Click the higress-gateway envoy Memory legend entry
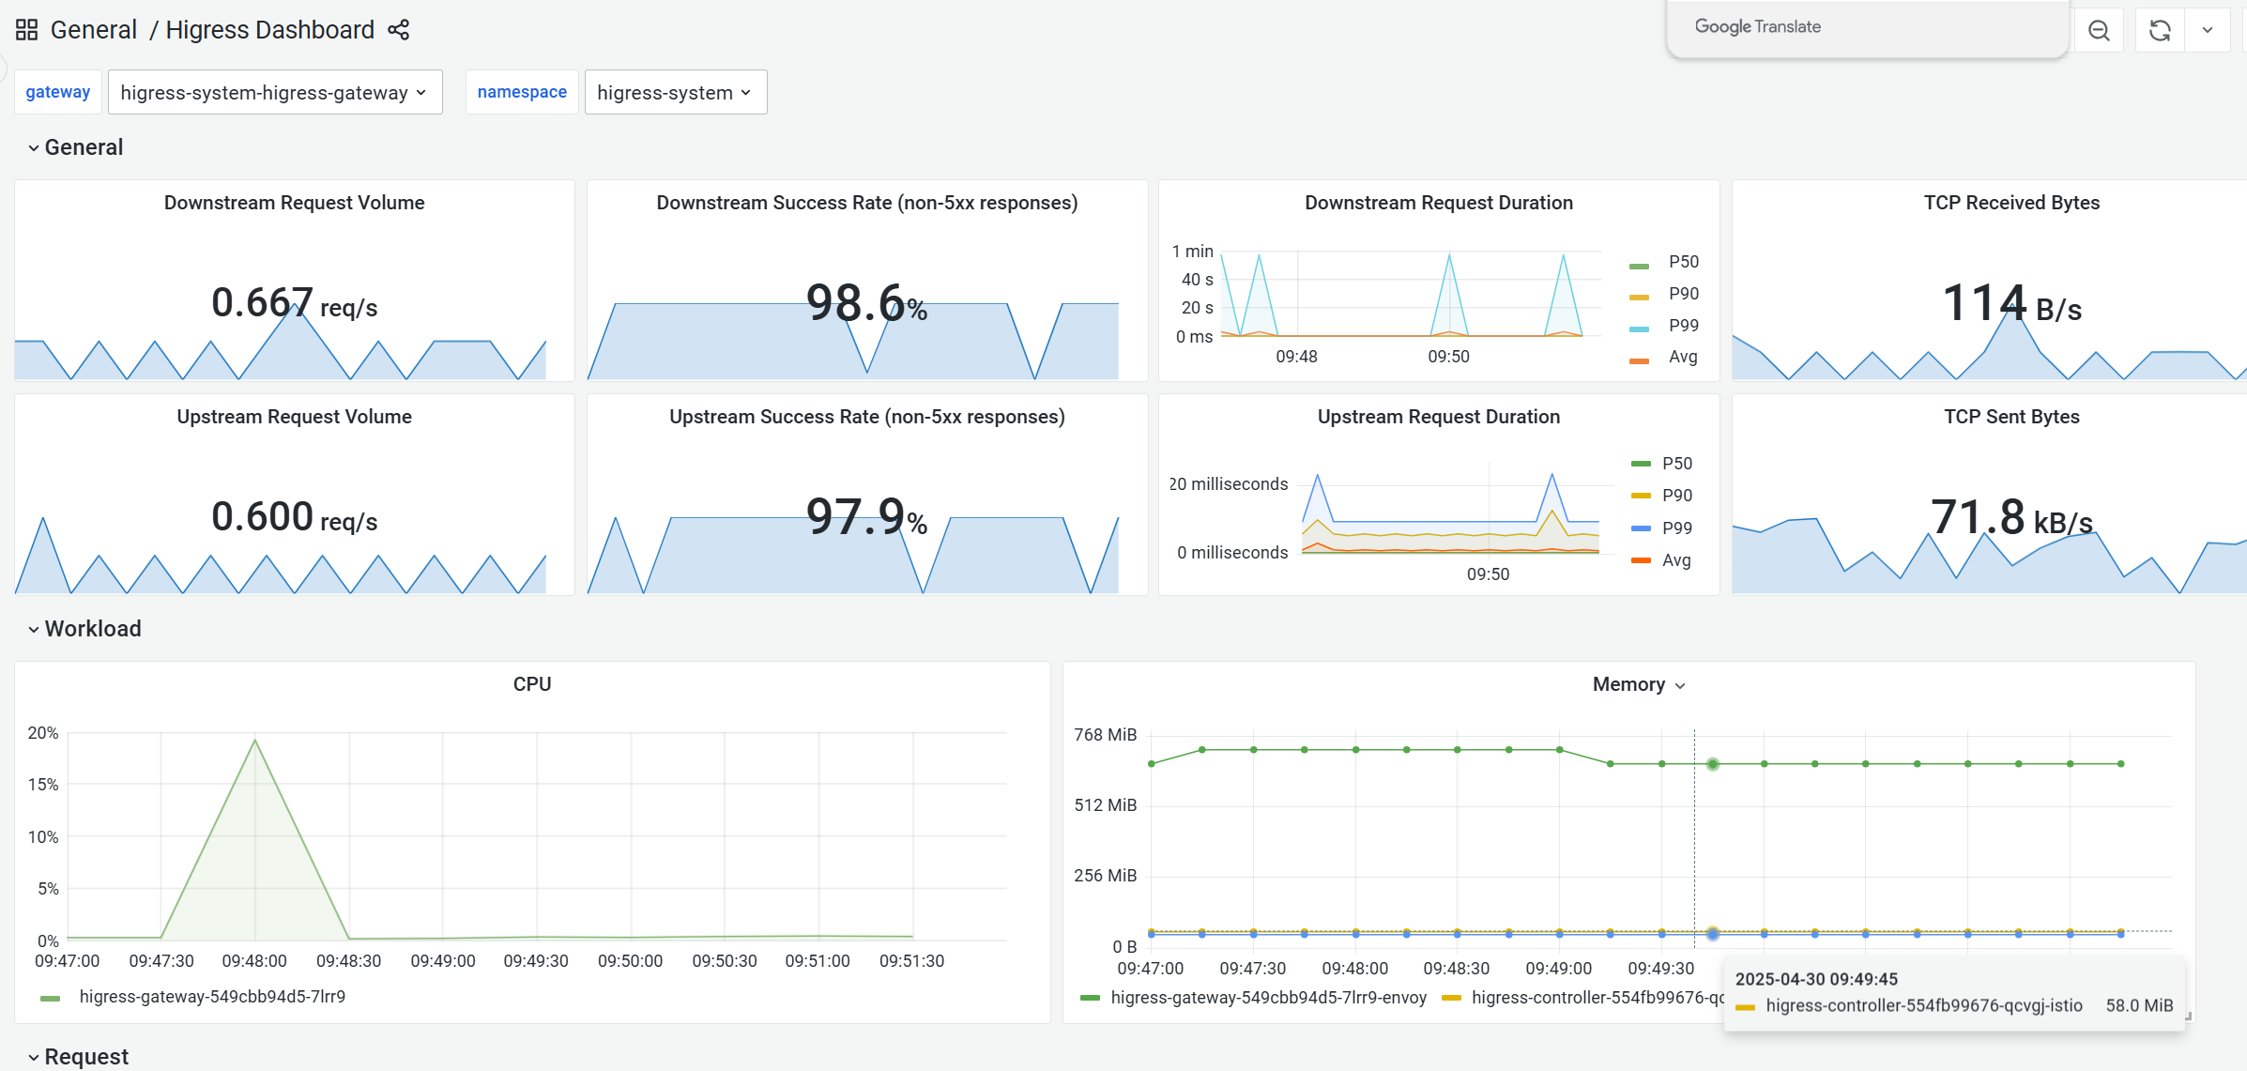 click(1267, 998)
